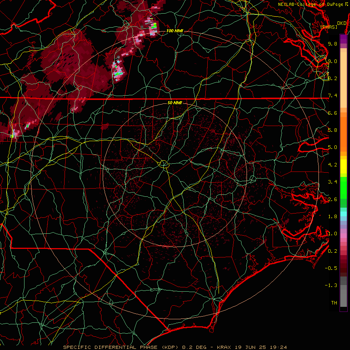Click the 50 NMI range ring label

pyautogui.click(x=175, y=103)
